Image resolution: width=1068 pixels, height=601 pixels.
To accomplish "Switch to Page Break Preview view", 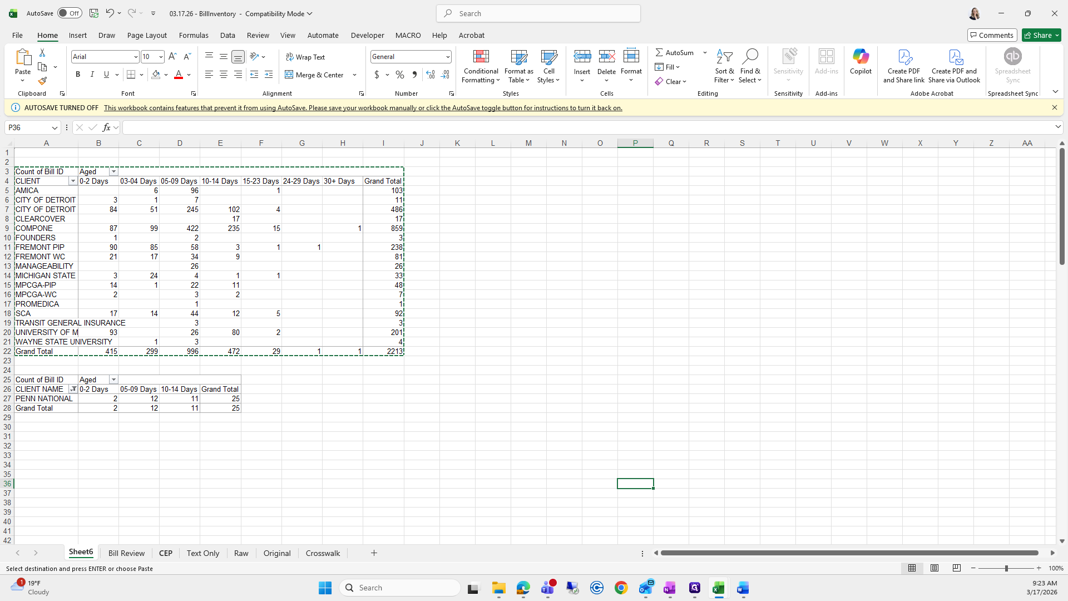I will 956,568.
